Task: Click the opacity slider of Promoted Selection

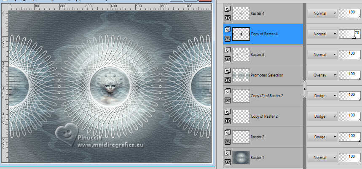Action: point(350,75)
